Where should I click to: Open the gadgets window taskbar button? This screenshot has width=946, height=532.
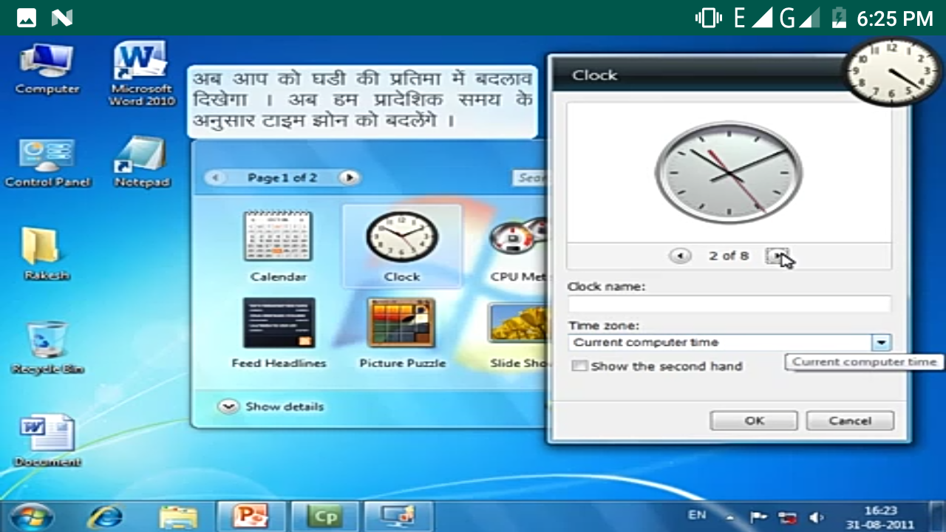[x=399, y=516]
